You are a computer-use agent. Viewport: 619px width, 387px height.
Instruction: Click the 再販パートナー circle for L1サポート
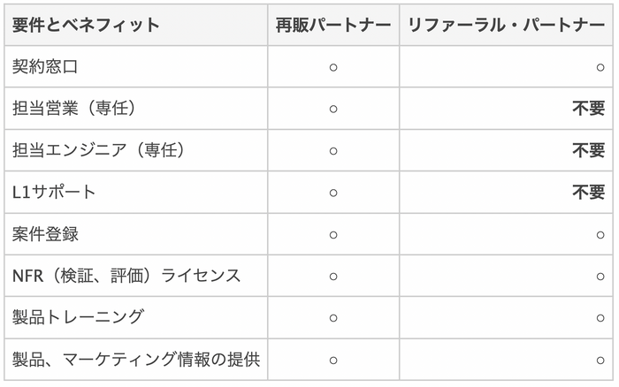pyautogui.click(x=333, y=192)
